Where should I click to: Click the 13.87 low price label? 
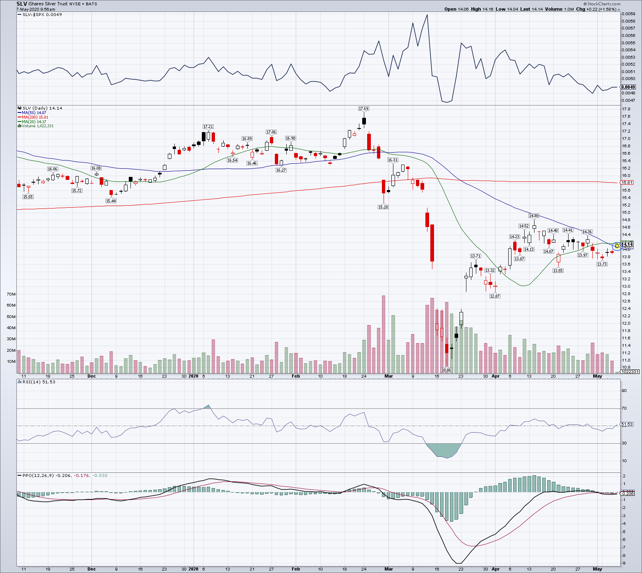point(519,259)
